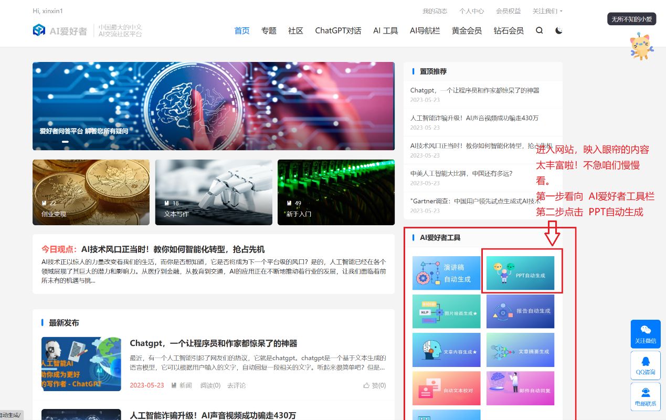Toggle dark mode with the moon icon
The height and width of the screenshot is (420, 666).
(x=558, y=30)
